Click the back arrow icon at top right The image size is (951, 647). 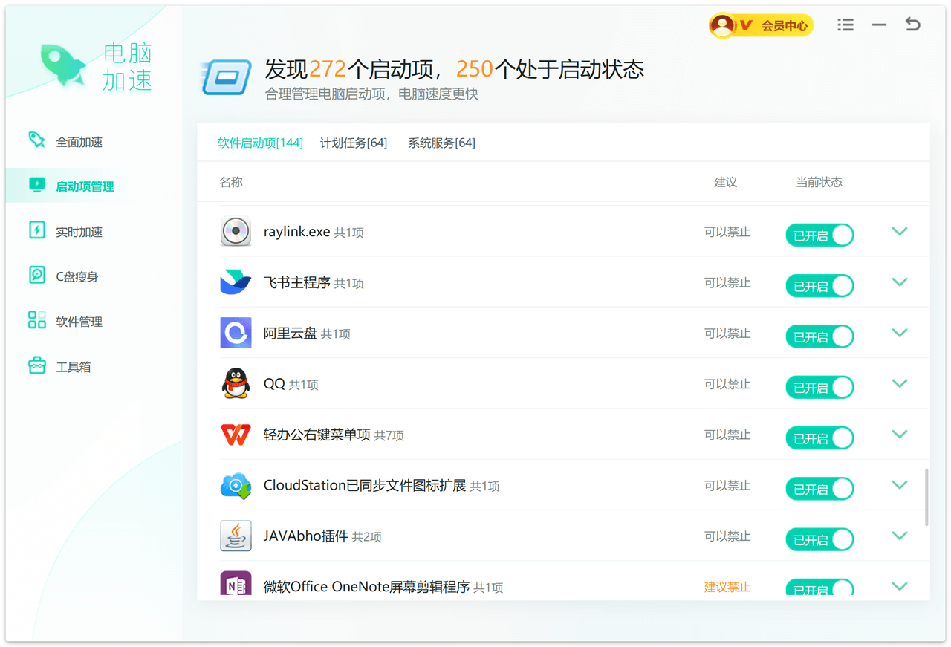tap(912, 25)
